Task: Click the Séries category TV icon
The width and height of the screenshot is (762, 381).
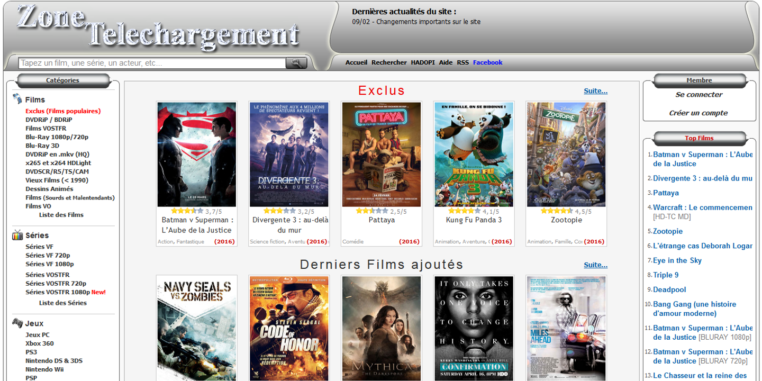Action: [x=17, y=235]
